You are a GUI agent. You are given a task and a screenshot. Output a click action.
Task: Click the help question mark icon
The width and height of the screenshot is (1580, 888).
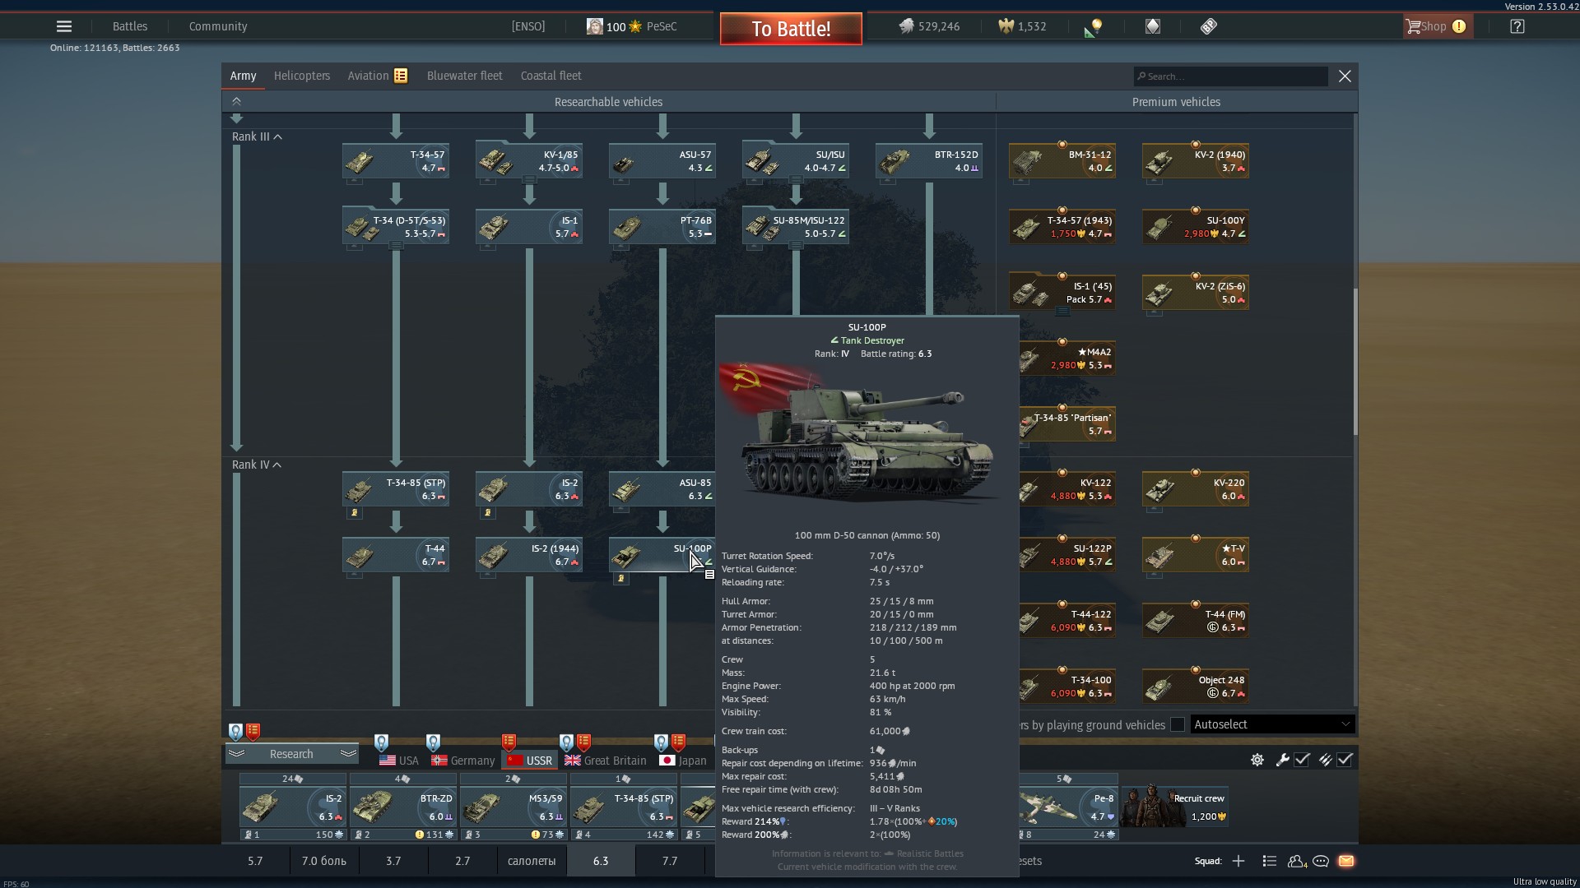[1517, 26]
